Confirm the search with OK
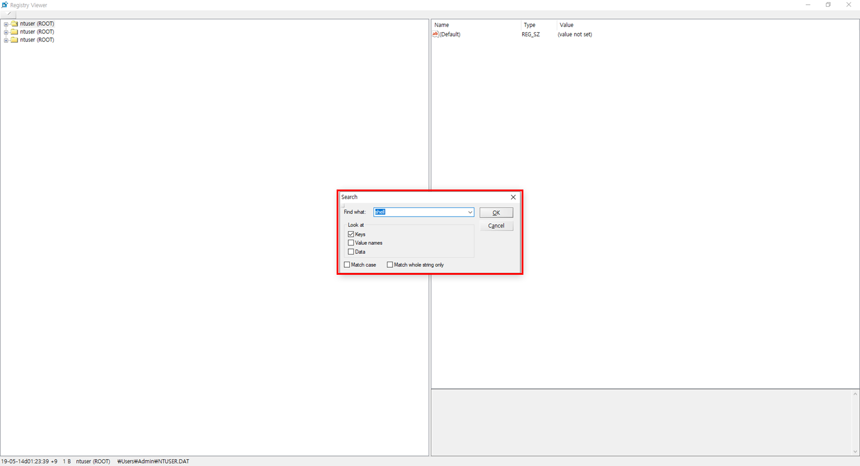860x466 pixels. coord(496,213)
